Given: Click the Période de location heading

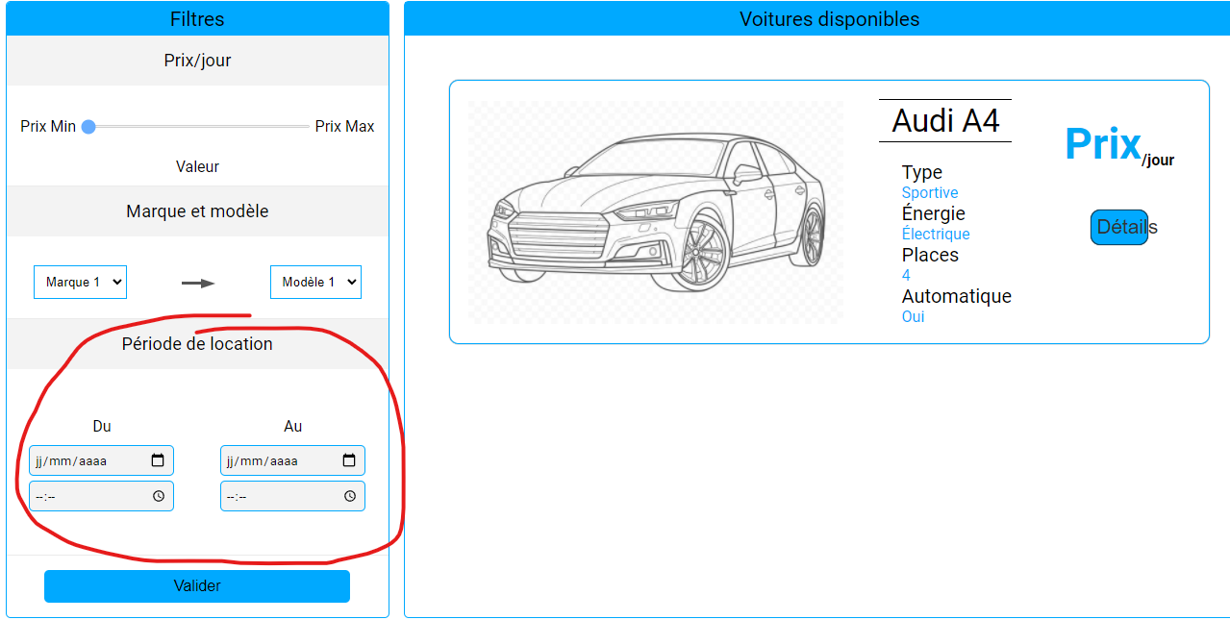Looking at the screenshot, I should coord(197,344).
